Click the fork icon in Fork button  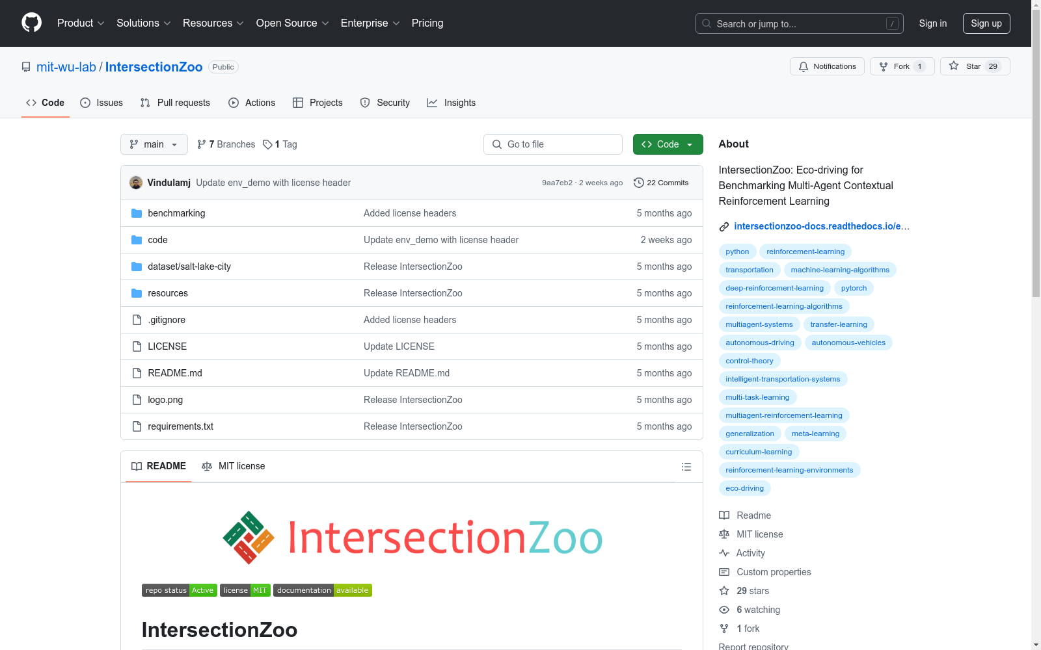point(884,66)
